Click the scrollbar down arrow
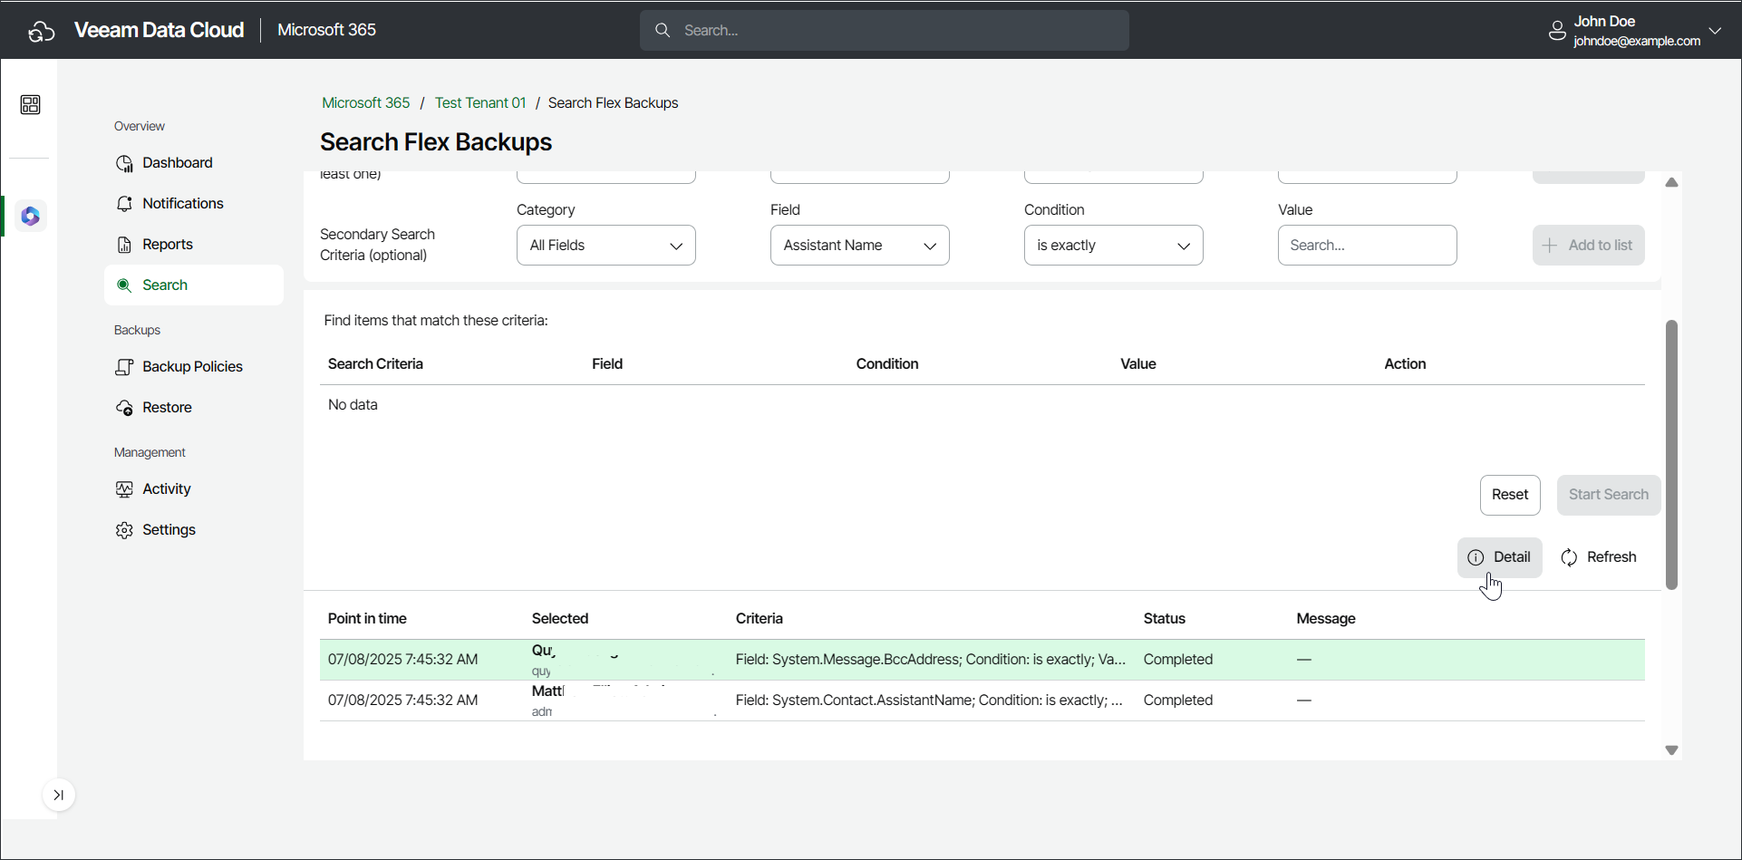The width and height of the screenshot is (1742, 860). (1672, 750)
